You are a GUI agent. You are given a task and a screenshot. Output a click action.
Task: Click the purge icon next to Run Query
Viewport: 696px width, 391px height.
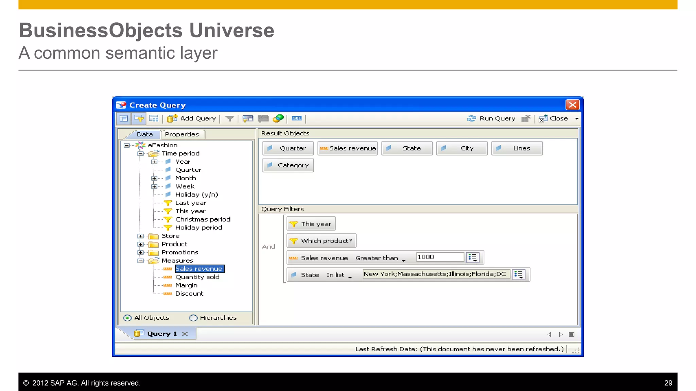click(526, 118)
